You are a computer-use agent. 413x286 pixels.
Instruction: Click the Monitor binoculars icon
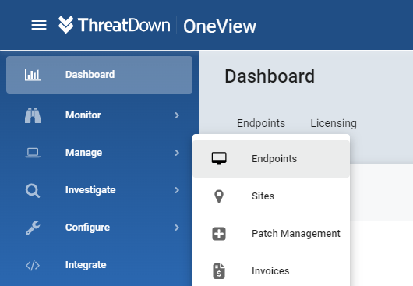(x=33, y=115)
